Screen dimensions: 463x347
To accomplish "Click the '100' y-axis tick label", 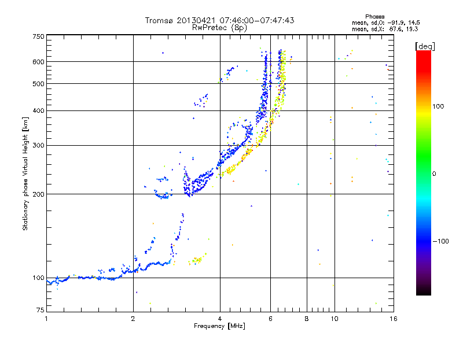I will pyautogui.click(x=38, y=278).
